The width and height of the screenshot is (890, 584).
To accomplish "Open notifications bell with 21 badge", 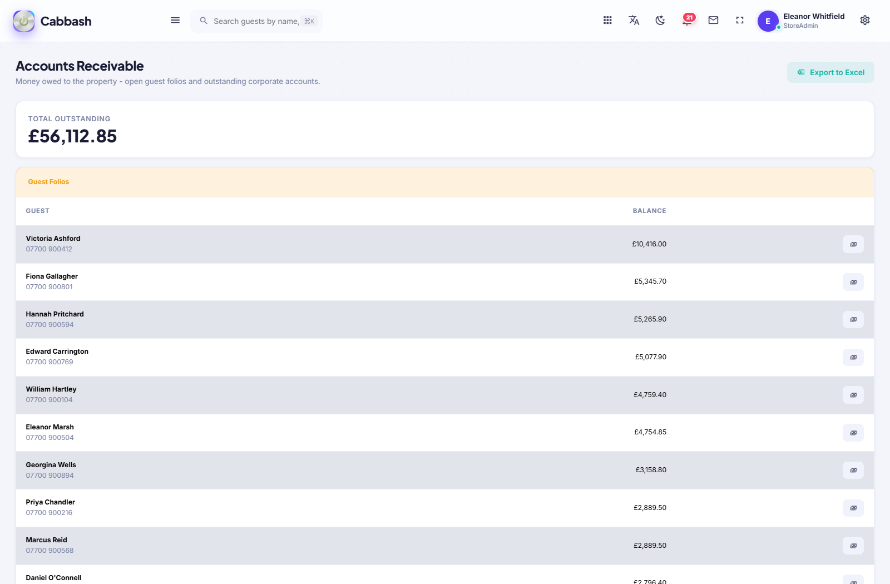I will 688,20.
